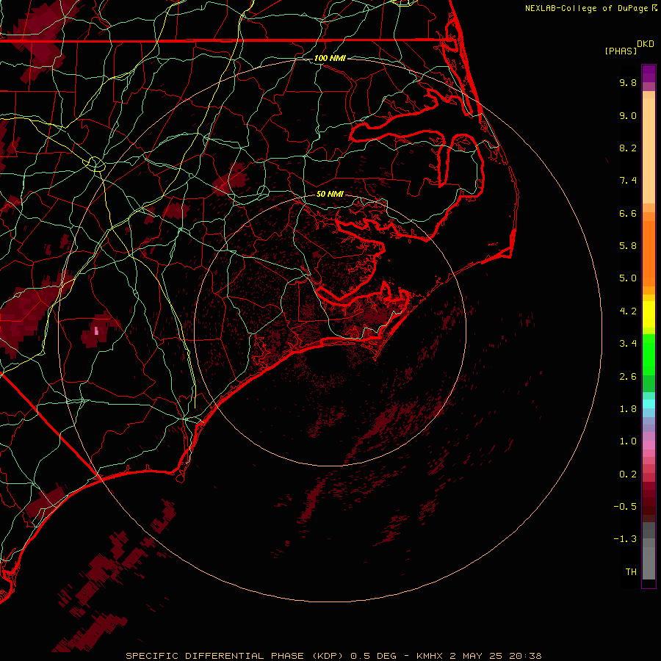Pick the gray bottom color bar segment
This screenshot has width=661, height=661.
tap(649, 564)
